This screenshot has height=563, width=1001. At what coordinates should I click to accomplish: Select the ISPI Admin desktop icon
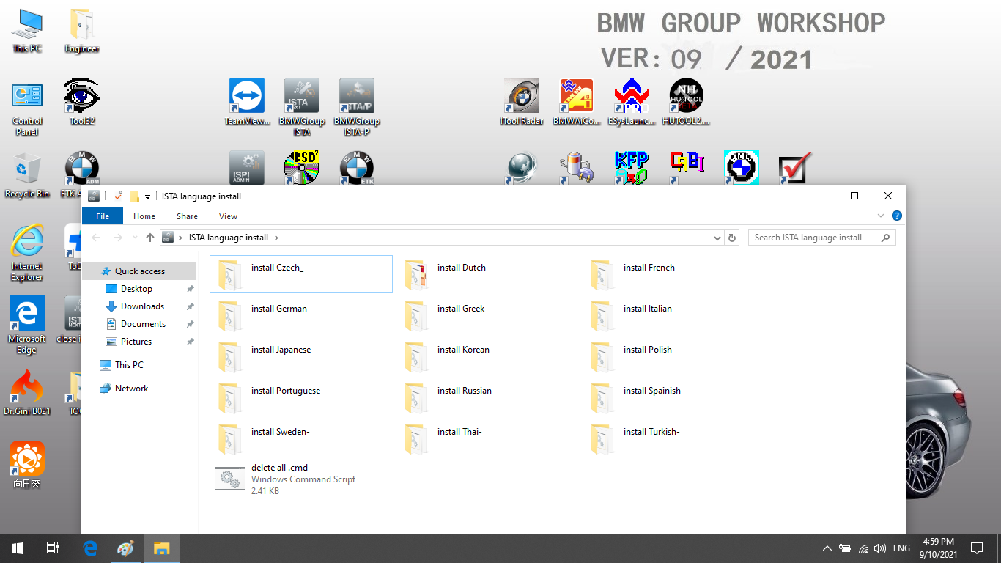coord(247,168)
